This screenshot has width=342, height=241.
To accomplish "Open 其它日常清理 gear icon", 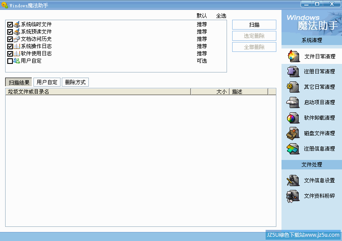I will tap(293, 87).
